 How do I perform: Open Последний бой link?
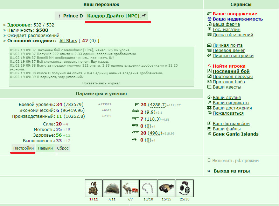coord(231,71)
